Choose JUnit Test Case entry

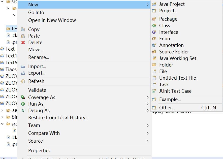175,91
